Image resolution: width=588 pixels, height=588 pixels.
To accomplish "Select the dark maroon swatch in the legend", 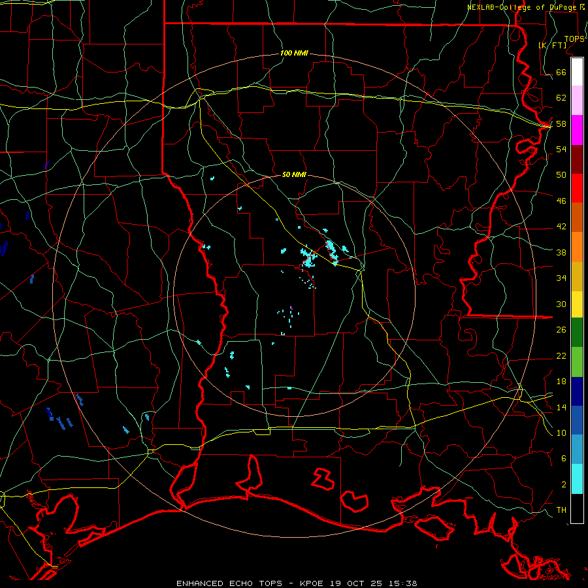I will pos(577,159).
